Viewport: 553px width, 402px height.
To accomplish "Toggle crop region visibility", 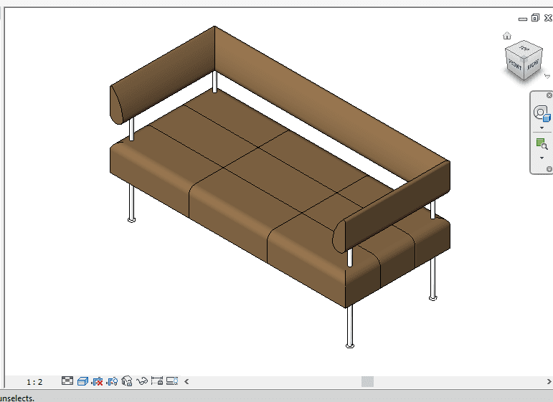I will click(112, 381).
